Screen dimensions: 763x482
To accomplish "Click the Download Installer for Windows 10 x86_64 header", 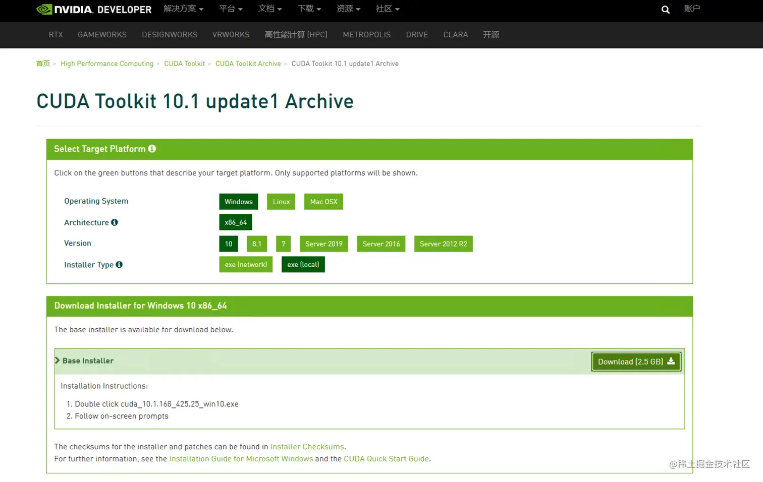I will (369, 306).
